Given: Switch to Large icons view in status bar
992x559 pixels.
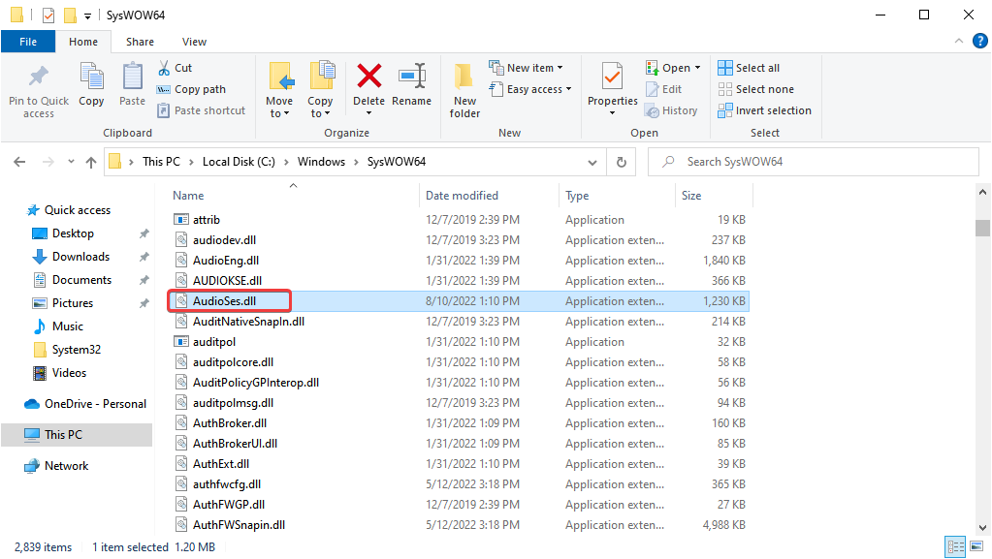Looking at the screenshot, I should pyautogui.click(x=976, y=547).
